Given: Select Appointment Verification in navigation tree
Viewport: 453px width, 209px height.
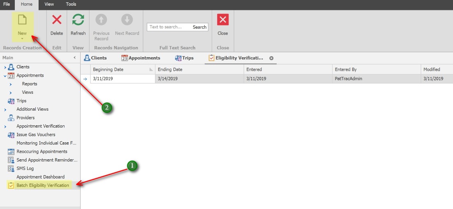Looking at the screenshot, I should [40, 126].
